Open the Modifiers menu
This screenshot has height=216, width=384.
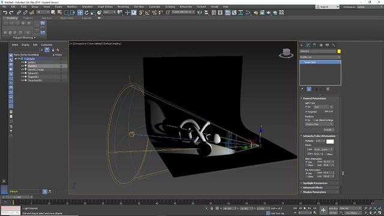(x=72, y=7)
